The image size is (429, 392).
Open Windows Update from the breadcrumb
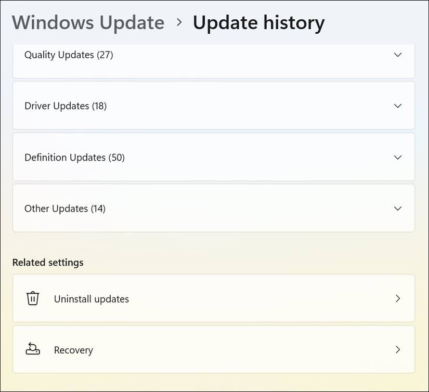(87, 22)
